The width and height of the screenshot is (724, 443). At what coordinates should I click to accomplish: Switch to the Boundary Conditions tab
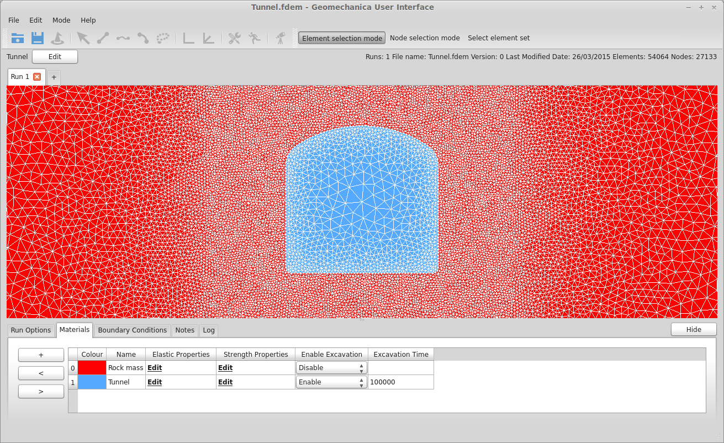point(132,330)
